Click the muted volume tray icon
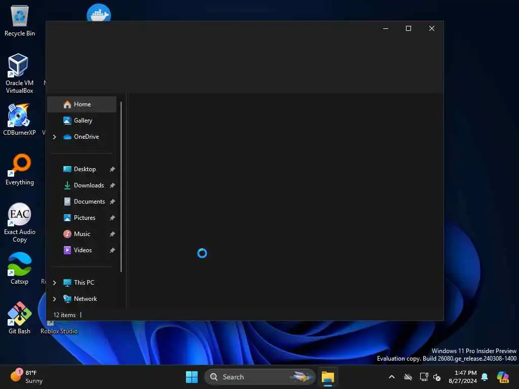Screen dimensions: 519x389 coord(437,377)
